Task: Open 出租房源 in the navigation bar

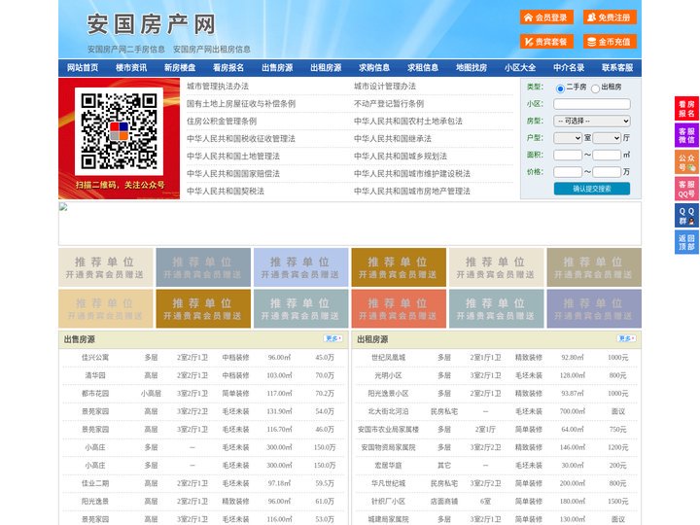Action: coord(326,68)
